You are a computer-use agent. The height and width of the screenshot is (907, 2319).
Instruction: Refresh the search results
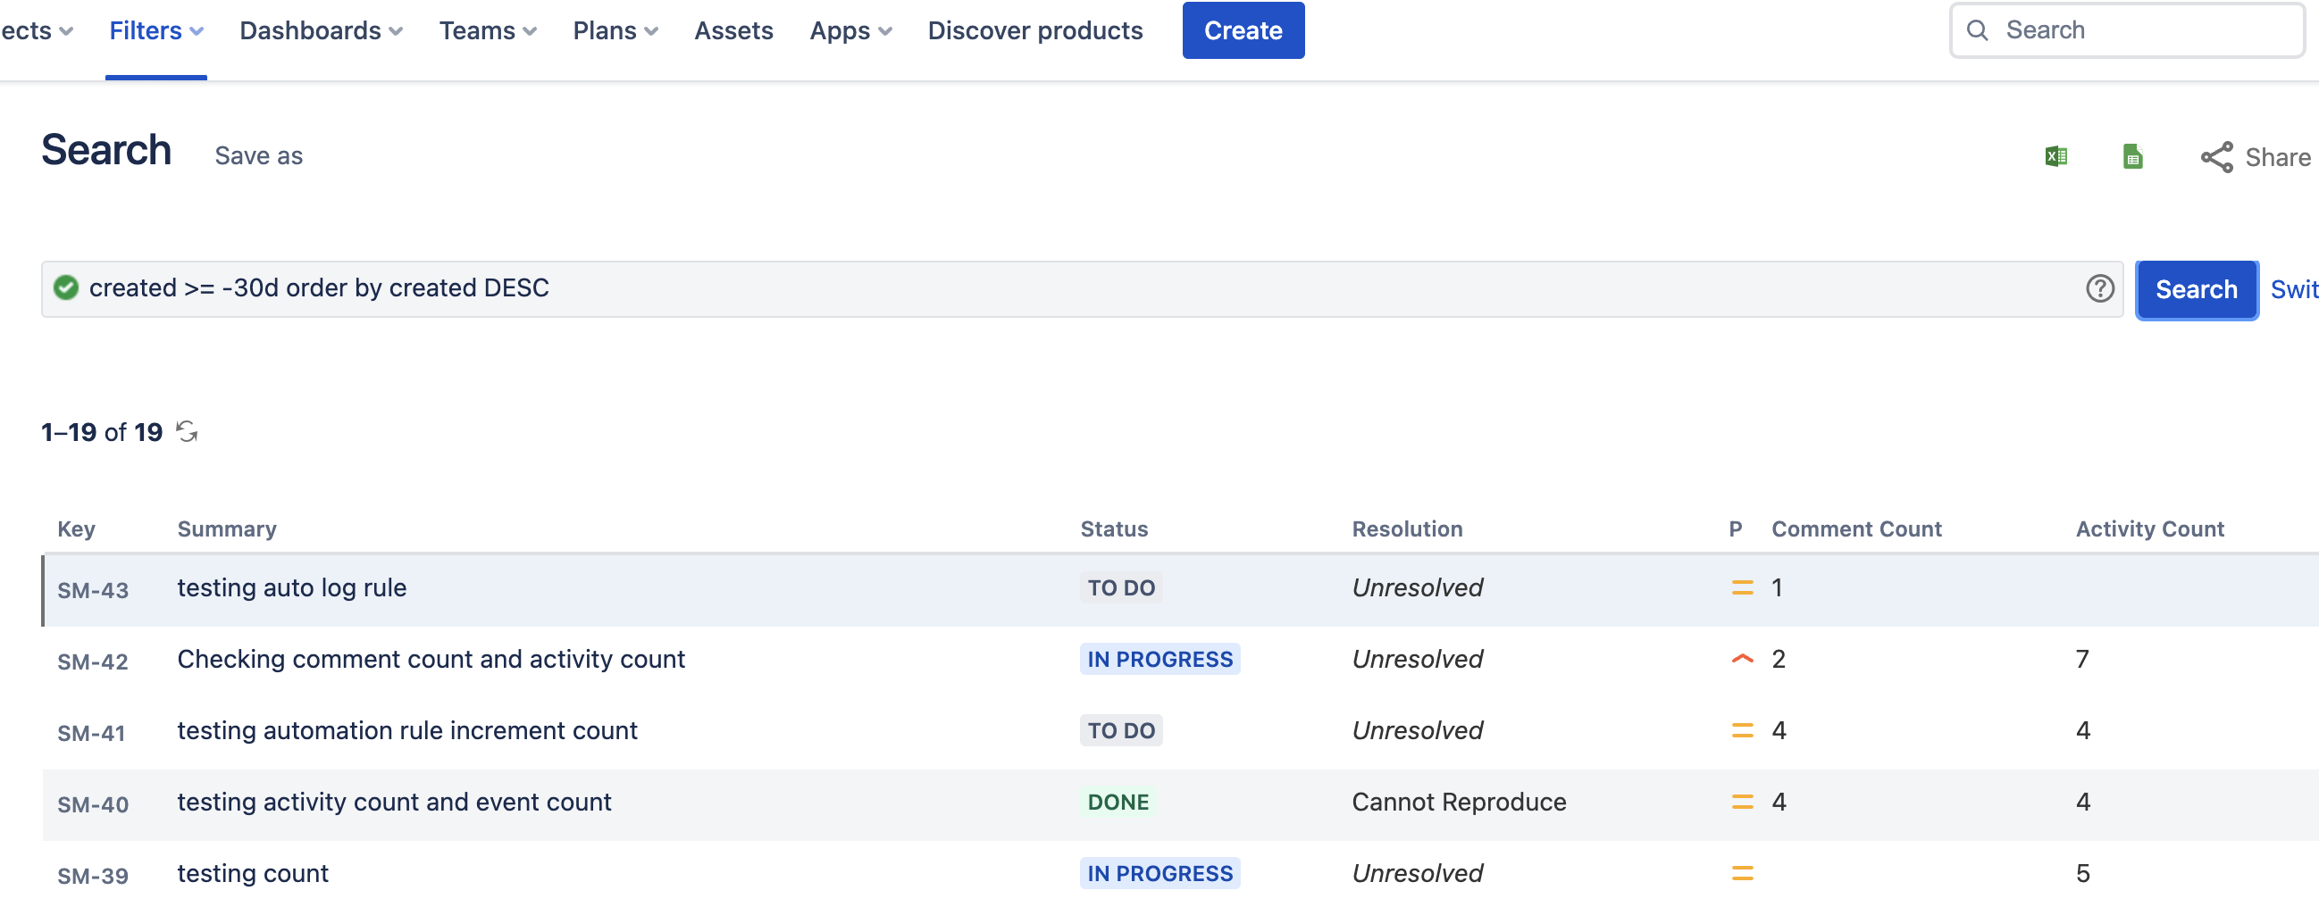click(188, 432)
